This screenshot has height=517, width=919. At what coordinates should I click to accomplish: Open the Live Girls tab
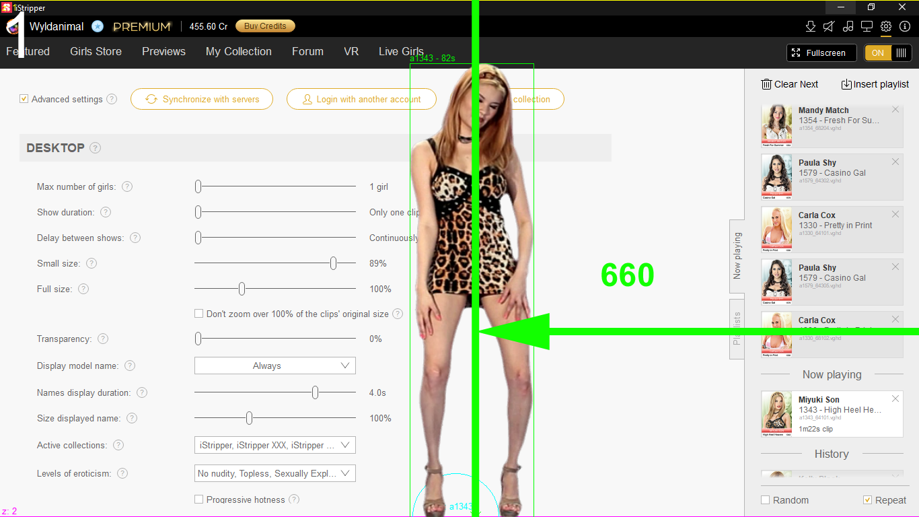click(x=401, y=51)
